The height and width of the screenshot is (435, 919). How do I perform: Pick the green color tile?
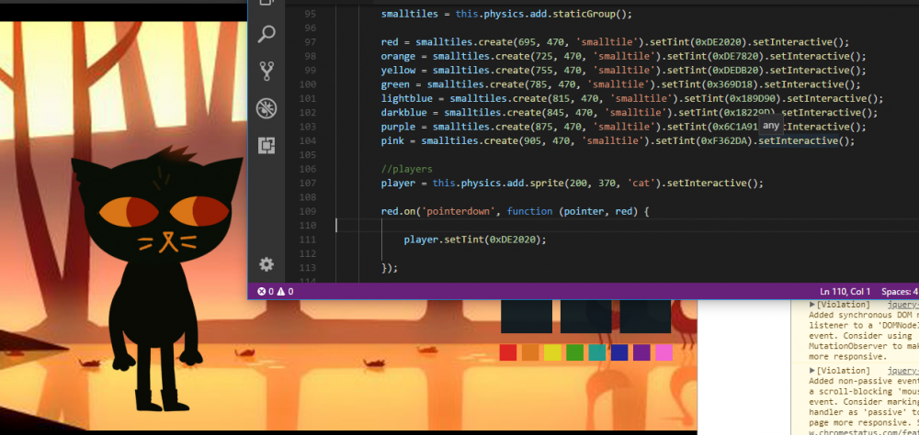point(575,352)
